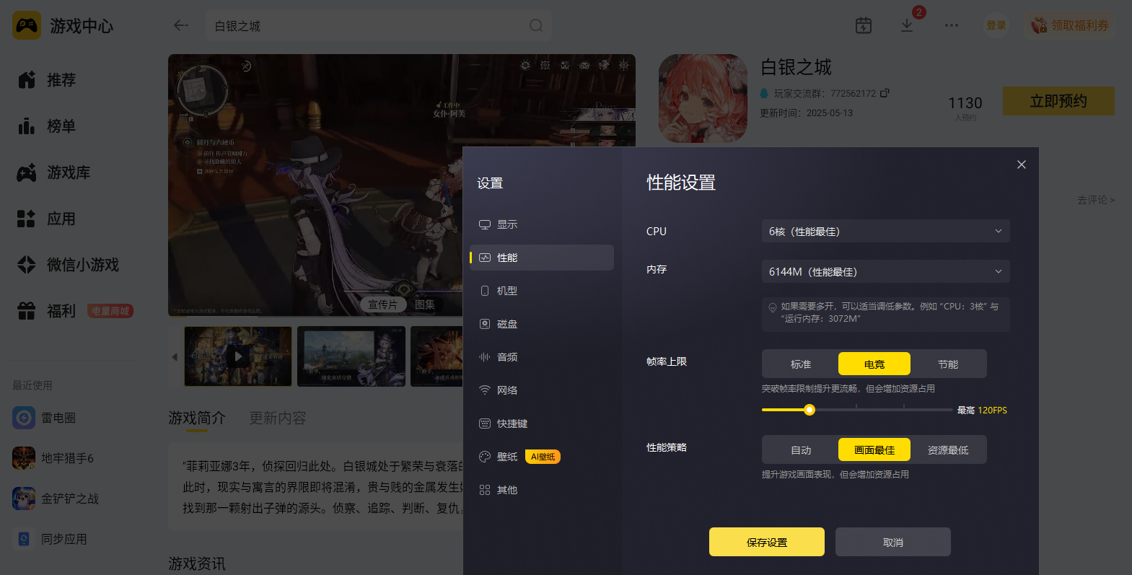Select the Performance icon in settings
This screenshot has width=1132, height=575.
(485, 258)
